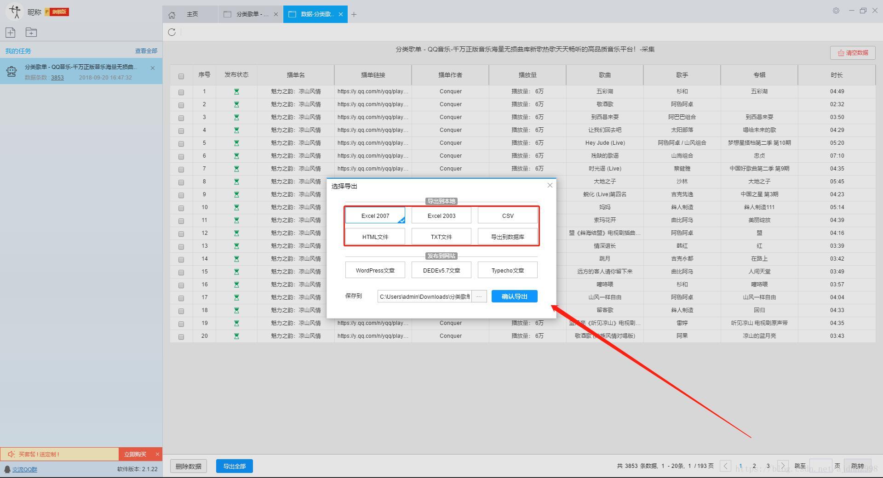This screenshot has height=478, width=883.
Task: Click the 旗舰版 badge
Action: [57, 12]
